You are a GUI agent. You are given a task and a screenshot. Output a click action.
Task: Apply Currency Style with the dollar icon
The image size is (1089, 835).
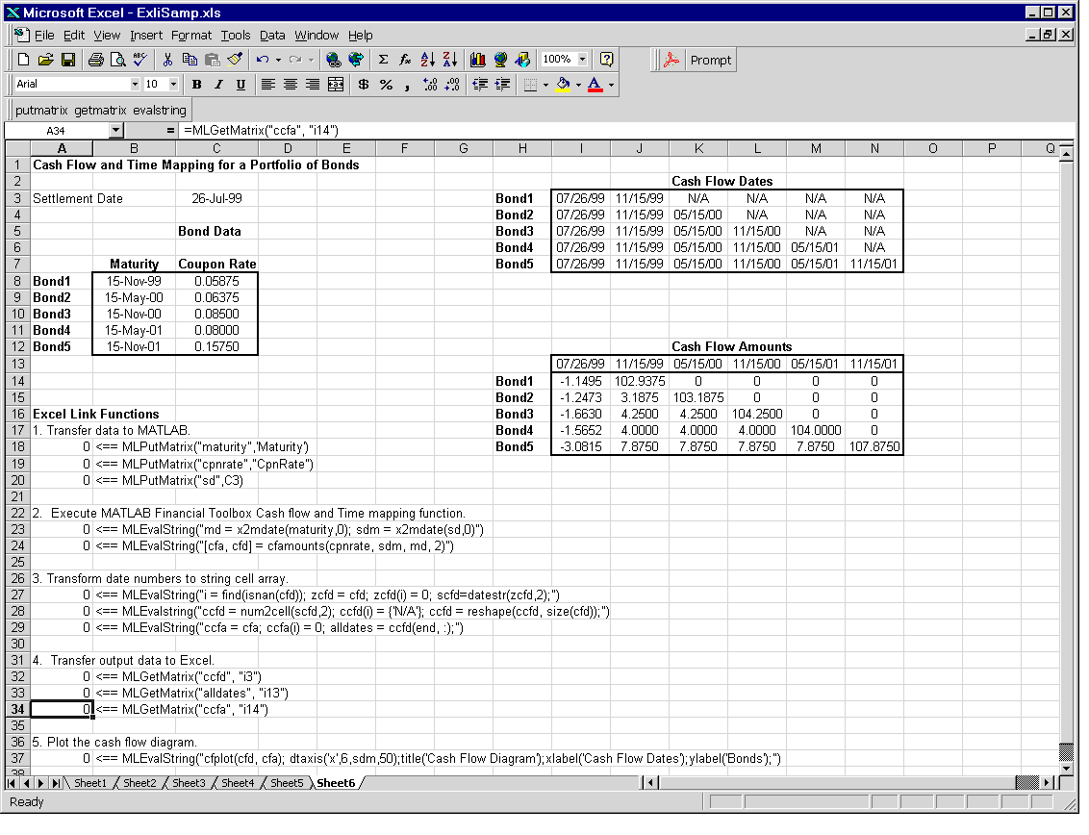pyautogui.click(x=364, y=85)
